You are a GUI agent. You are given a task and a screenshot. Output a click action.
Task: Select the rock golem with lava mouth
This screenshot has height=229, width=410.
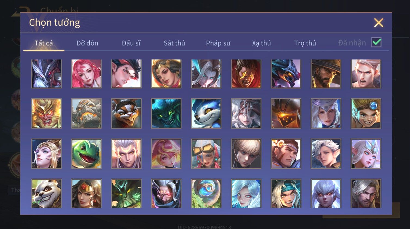86,113
